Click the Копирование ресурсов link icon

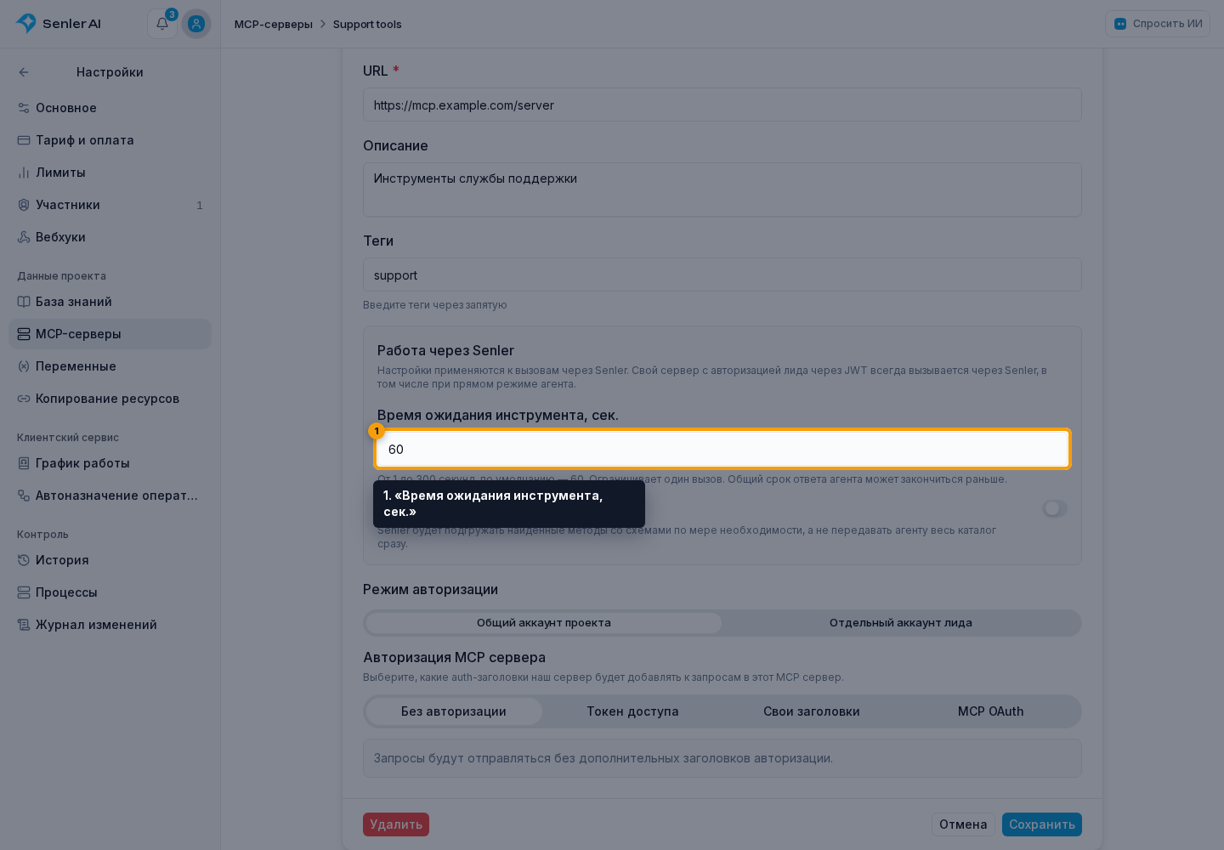point(24,399)
